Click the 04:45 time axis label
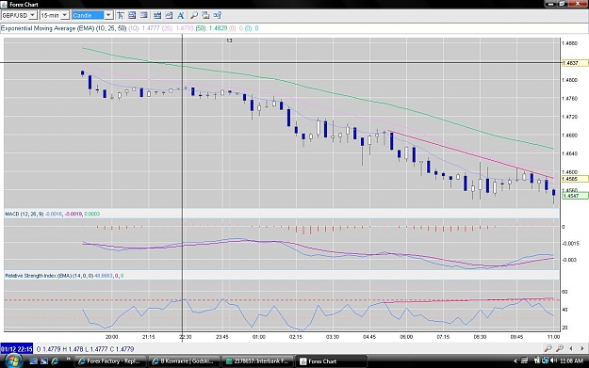This screenshot has height=368, width=589. (369, 337)
